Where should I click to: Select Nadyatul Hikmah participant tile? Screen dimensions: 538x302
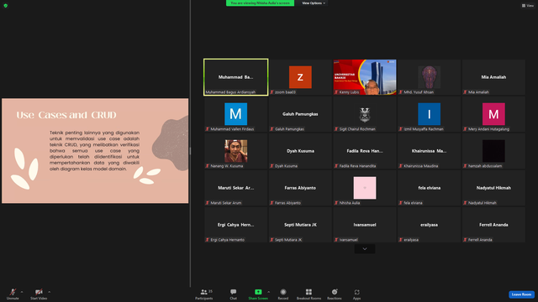[x=493, y=188]
